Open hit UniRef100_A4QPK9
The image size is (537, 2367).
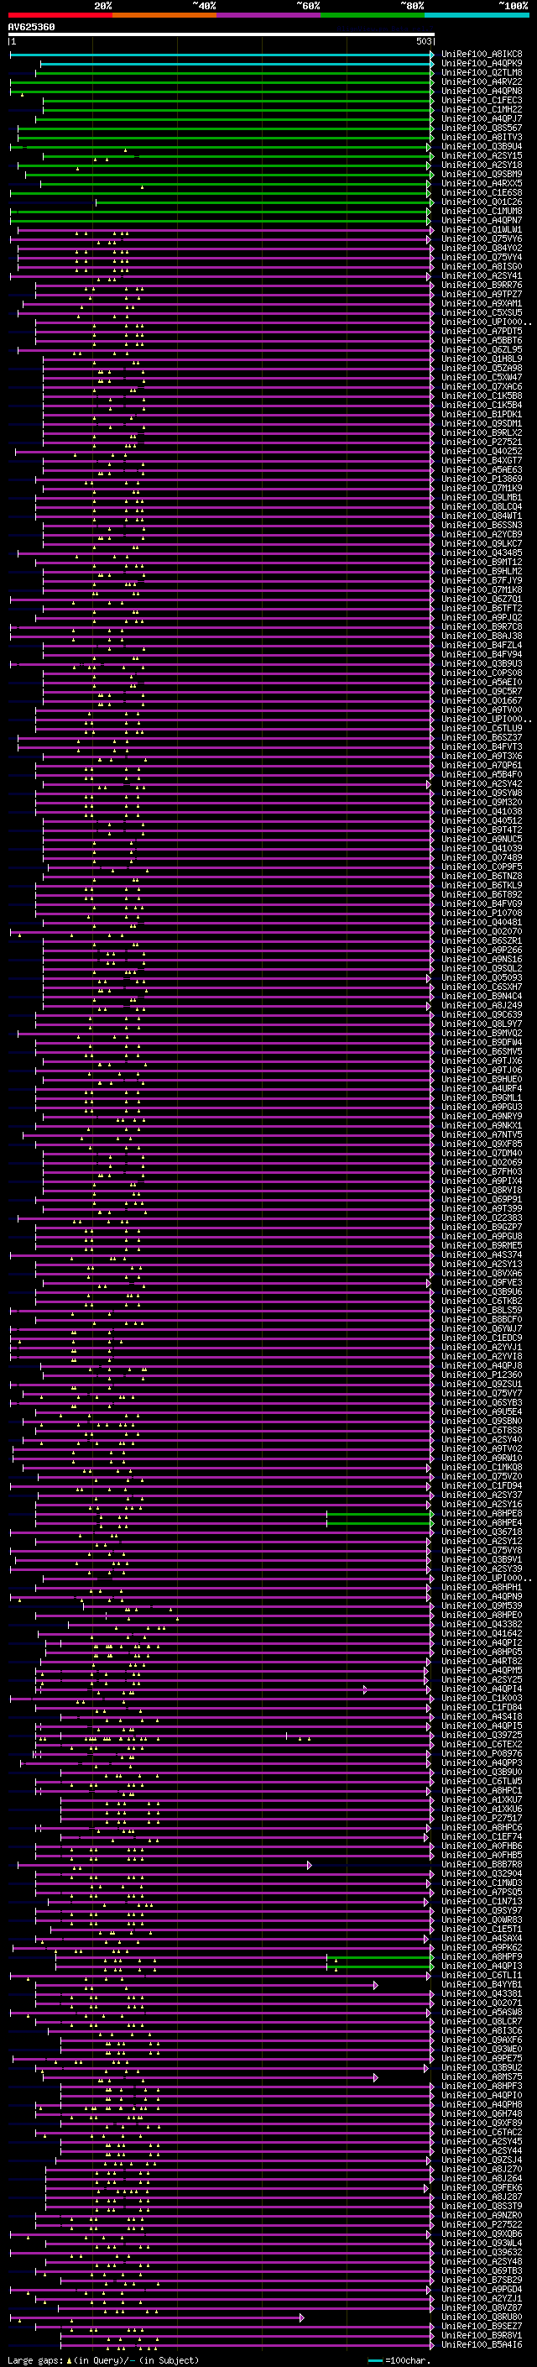click(x=481, y=64)
